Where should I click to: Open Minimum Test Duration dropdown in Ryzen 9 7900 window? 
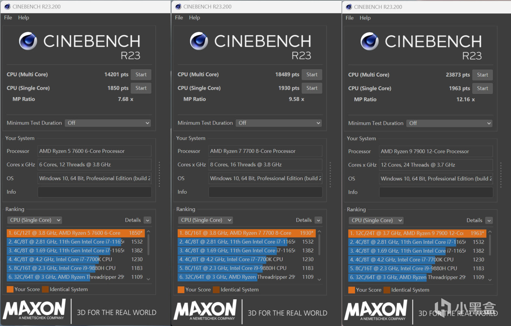click(x=449, y=123)
